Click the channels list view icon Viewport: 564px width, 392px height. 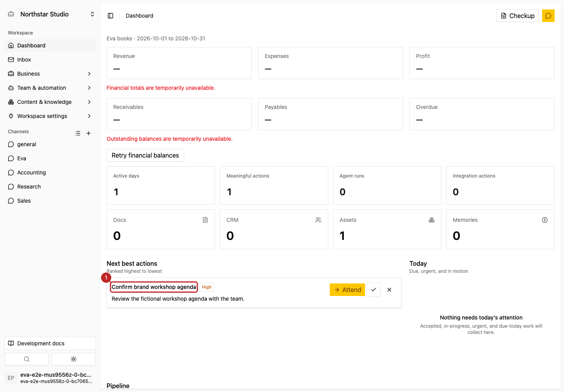tap(78, 133)
